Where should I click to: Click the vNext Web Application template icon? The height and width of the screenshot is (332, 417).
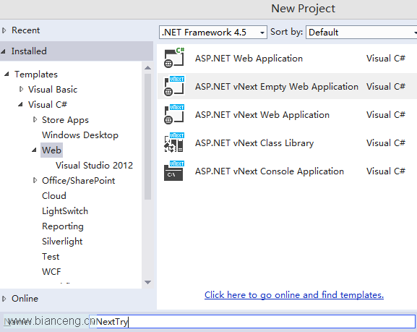174,114
